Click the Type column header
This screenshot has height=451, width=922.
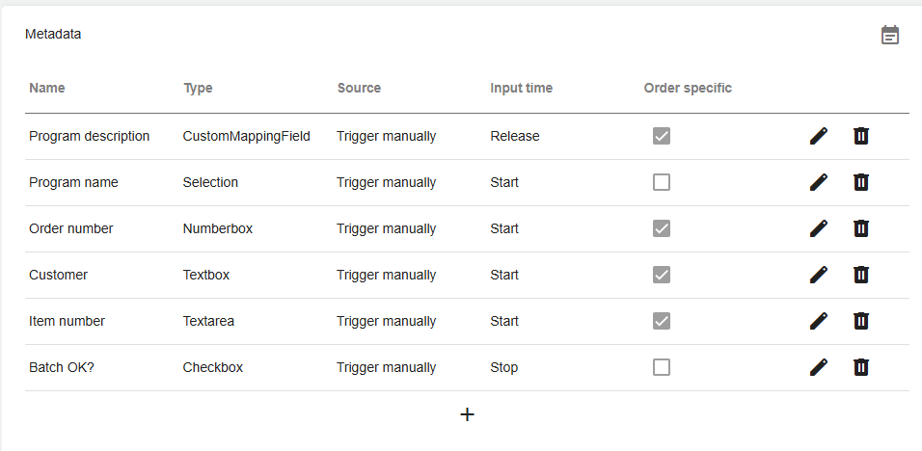(x=198, y=88)
